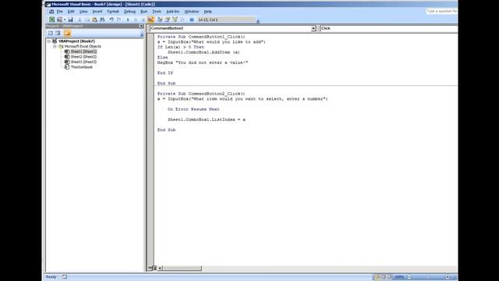This screenshot has width=499, height=281.
Task: Select ThisWorkbook in project tree
Action: click(81, 67)
